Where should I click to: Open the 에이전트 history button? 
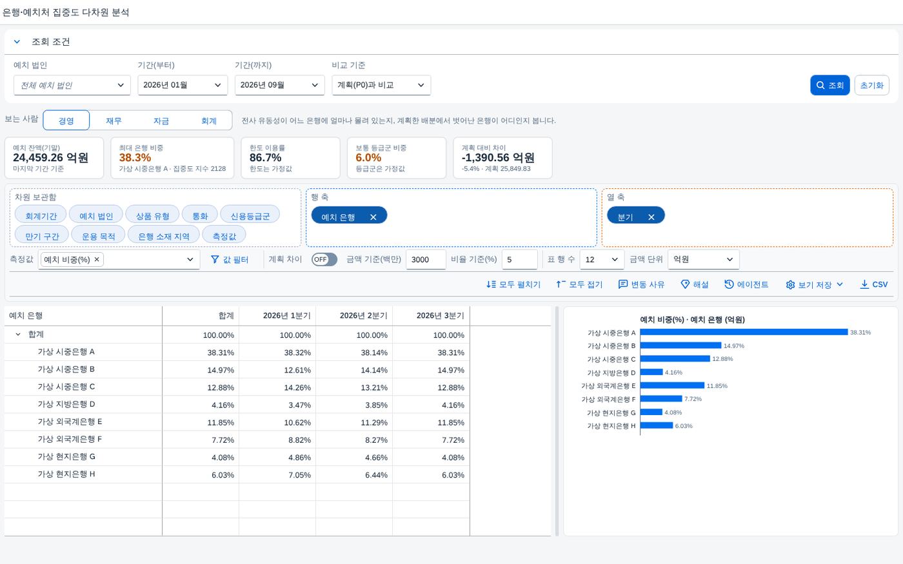(746, 284)
